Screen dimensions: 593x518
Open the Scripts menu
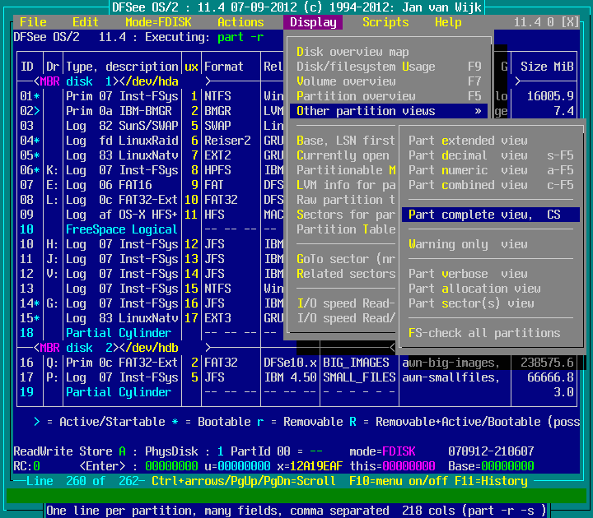385,22
